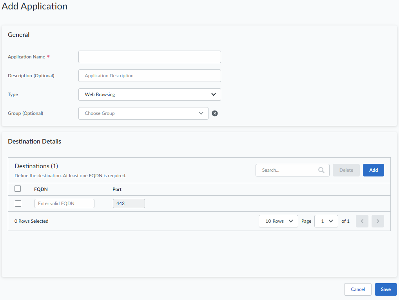This screenshot has height=300, width=399.
Task: Click the Port field showing 443
Action: pyautogui.click(x=129, y=204)
